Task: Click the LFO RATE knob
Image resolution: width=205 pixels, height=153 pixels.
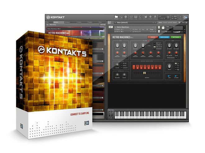Action: coord(169,66)
